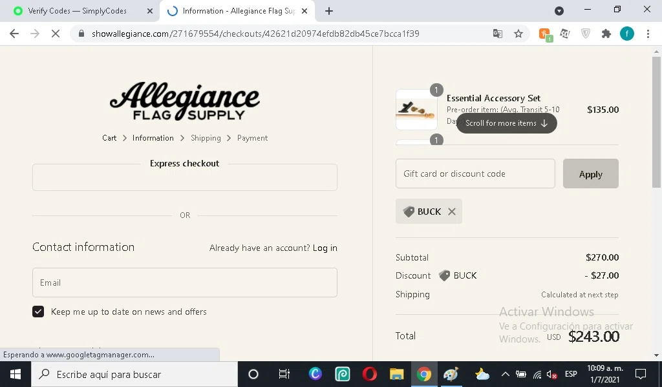
Task: Close the Verify Codes SimplyCodes tab
Action: [x=150, y=12]
